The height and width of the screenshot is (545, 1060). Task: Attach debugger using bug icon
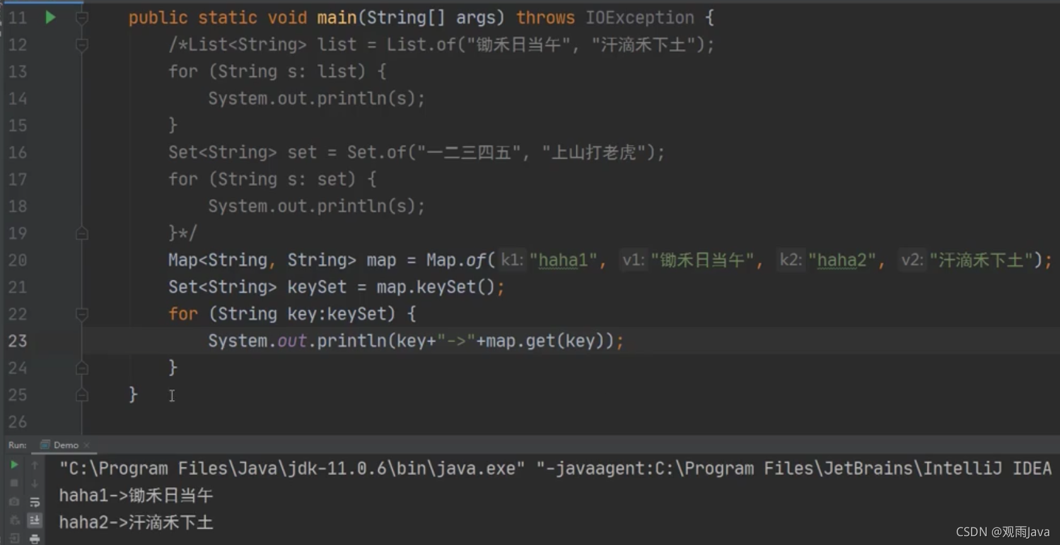[14, 520]
